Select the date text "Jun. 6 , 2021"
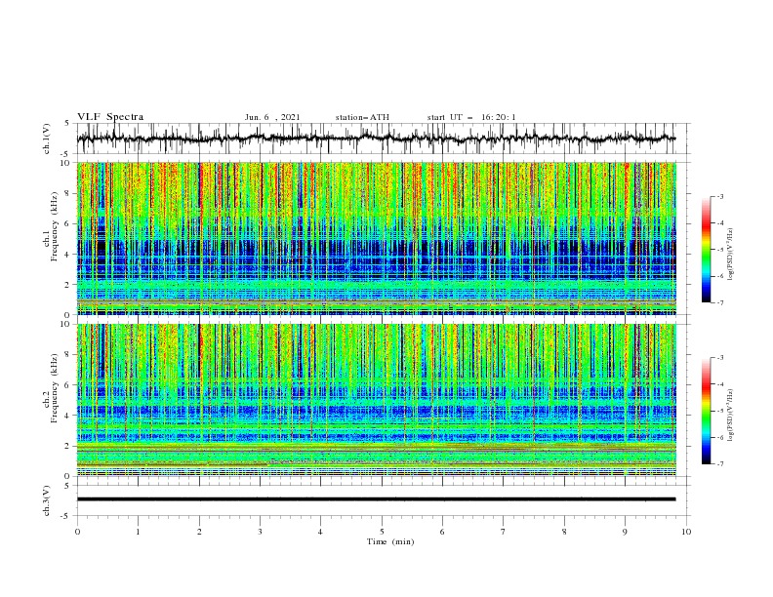This screenshot has height=597, width=773. coord(272,117)
